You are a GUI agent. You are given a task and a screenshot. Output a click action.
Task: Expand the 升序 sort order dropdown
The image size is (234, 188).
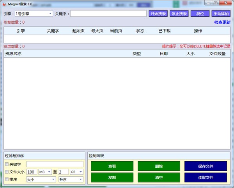[x=71, y=179]
